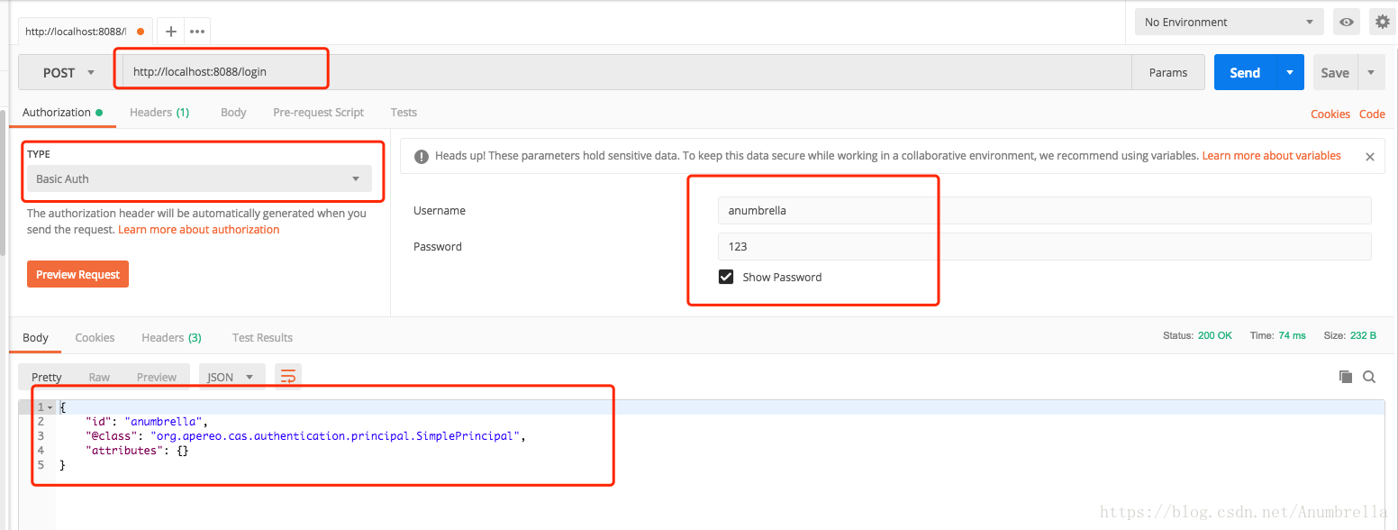Click the Save button
This screenshot has width=1398, height=530.
point(1335,73)
